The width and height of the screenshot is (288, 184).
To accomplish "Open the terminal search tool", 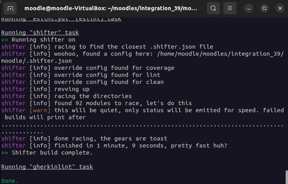I will click(x=213, y=9).
